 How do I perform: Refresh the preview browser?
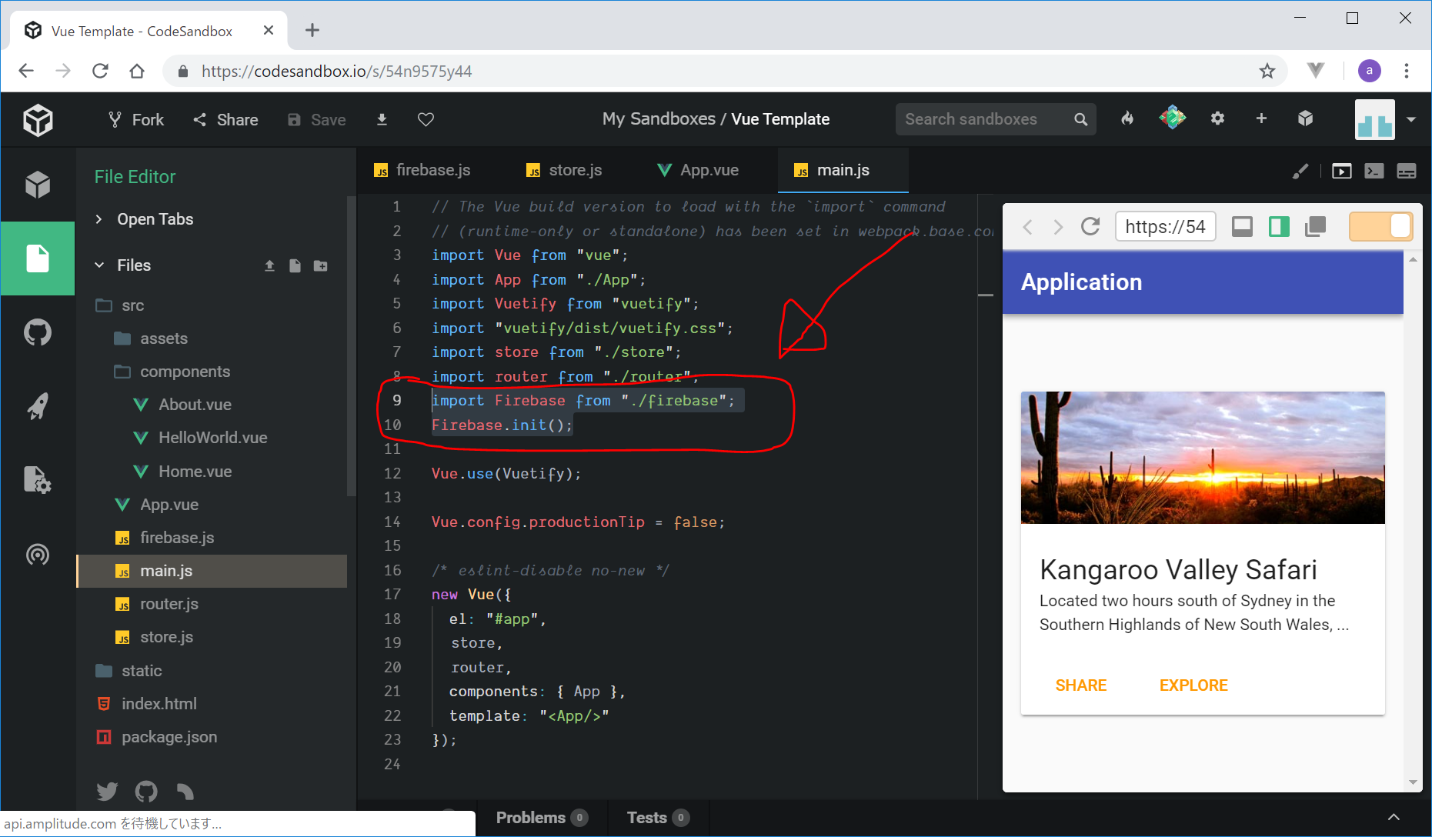pyautogui.click(x=1090, y=227)
